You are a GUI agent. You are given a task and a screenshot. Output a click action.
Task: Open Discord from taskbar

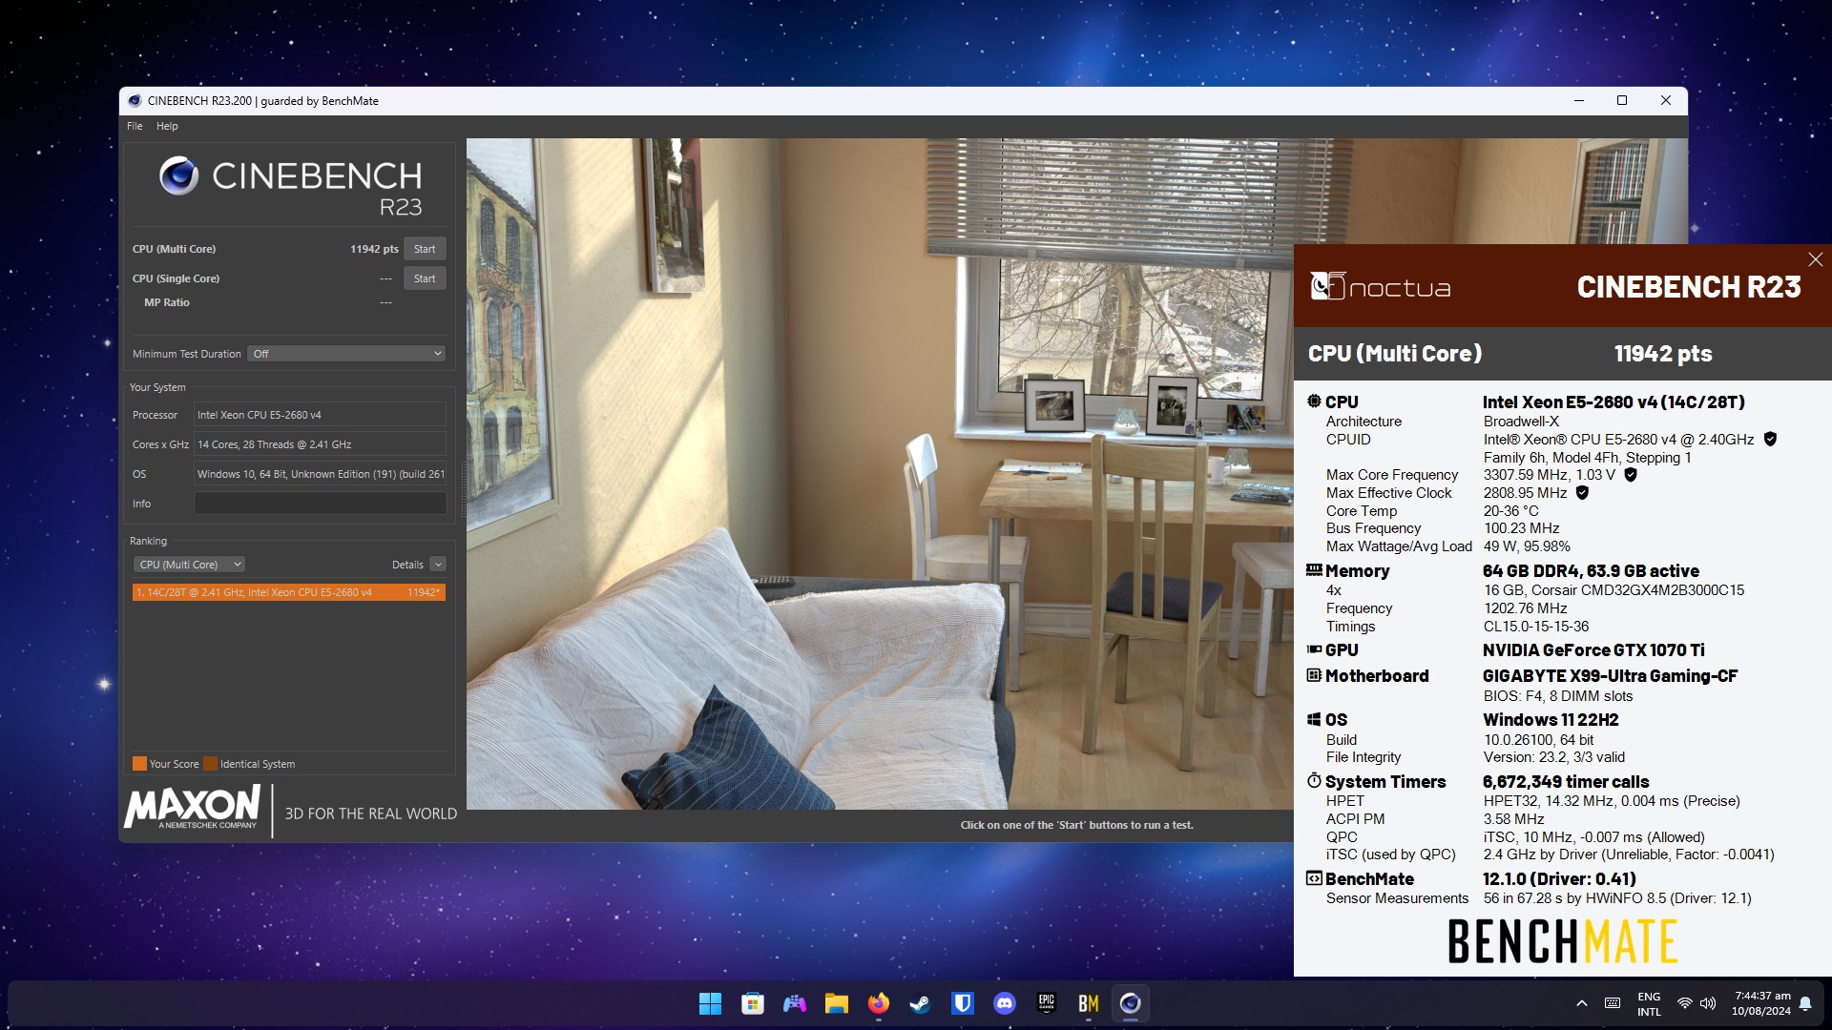coord(1005,1003)
